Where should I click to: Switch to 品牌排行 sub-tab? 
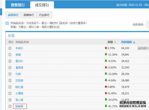click(29, 15)
